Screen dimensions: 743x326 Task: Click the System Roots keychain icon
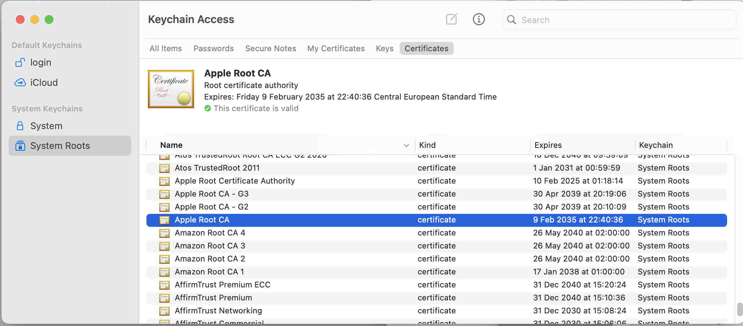pos(20,146)
